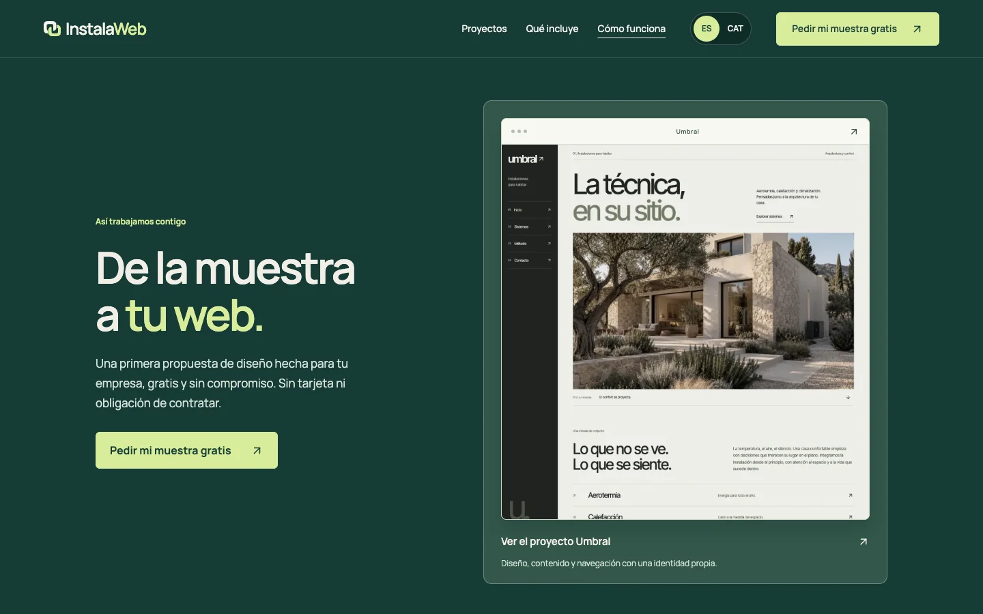Click the Pedir mi muestra gratis button in the navigation bar
The height and width of the screenshot is (614, 983).
[857, 29]
